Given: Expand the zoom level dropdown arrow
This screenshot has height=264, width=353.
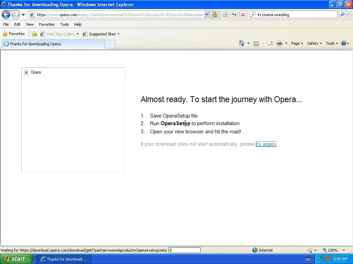Looking at the screenshot, I should point(344,250).
